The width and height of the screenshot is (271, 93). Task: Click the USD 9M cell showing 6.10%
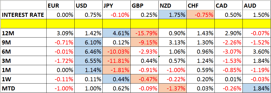click(88, 42)
